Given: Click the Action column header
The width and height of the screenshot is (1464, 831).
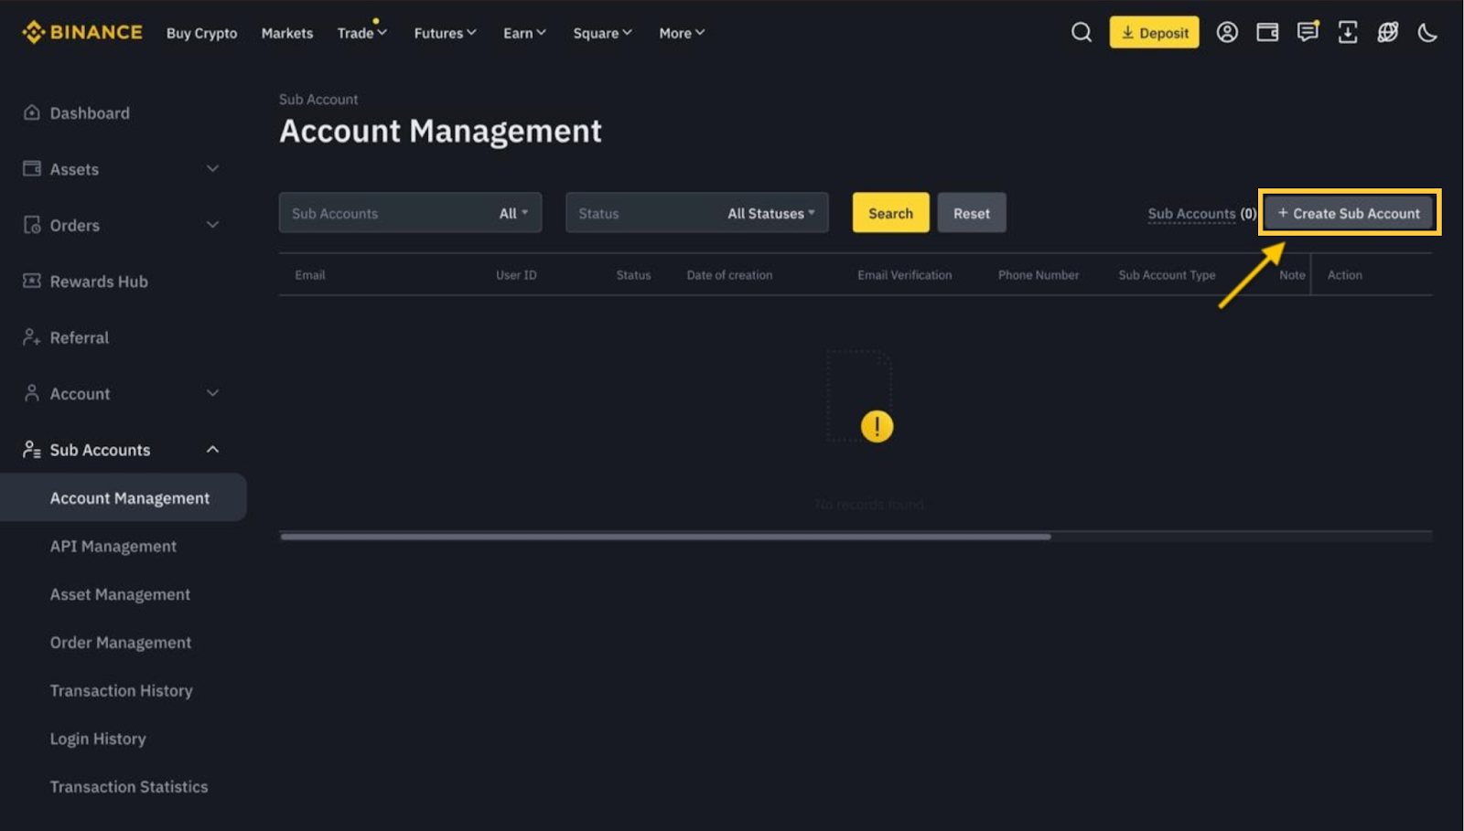Looking at the screenshot, I should pyautogui.click(x=1345, y=274).
